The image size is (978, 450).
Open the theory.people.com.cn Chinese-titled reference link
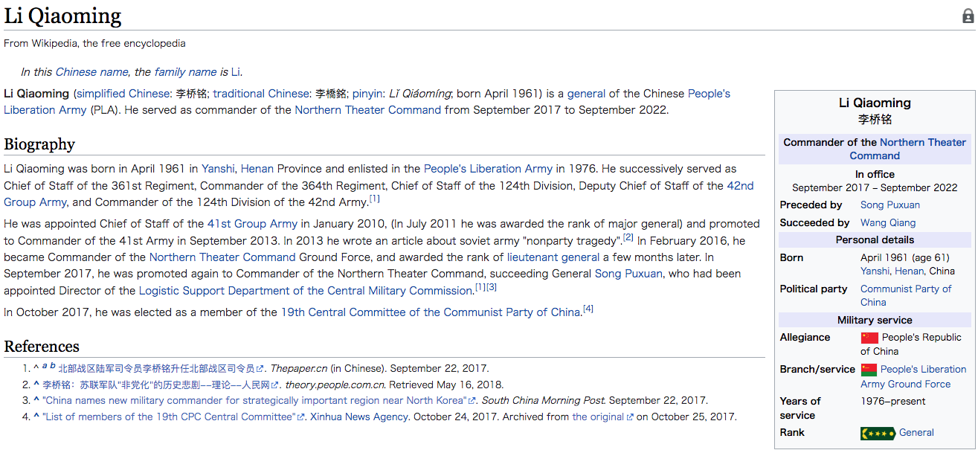tap(156, 385)
